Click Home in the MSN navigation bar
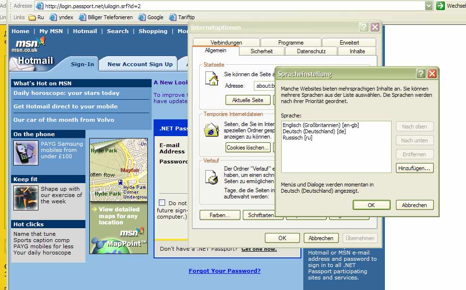 click(21, 31)
